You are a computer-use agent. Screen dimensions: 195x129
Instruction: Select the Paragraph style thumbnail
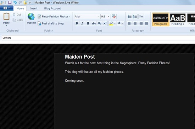pyautogui.click(x=161, y=20)
